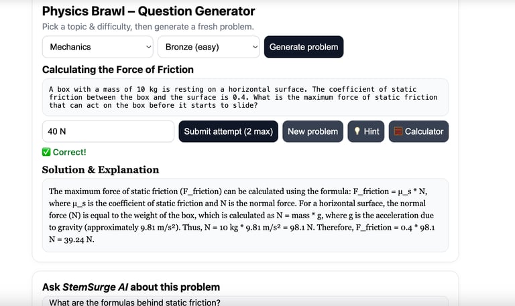Click Submit attempt (2 max) button
The width and height of the screenshot is (515, 306).
pyautogui.click(x=228, y=131)
